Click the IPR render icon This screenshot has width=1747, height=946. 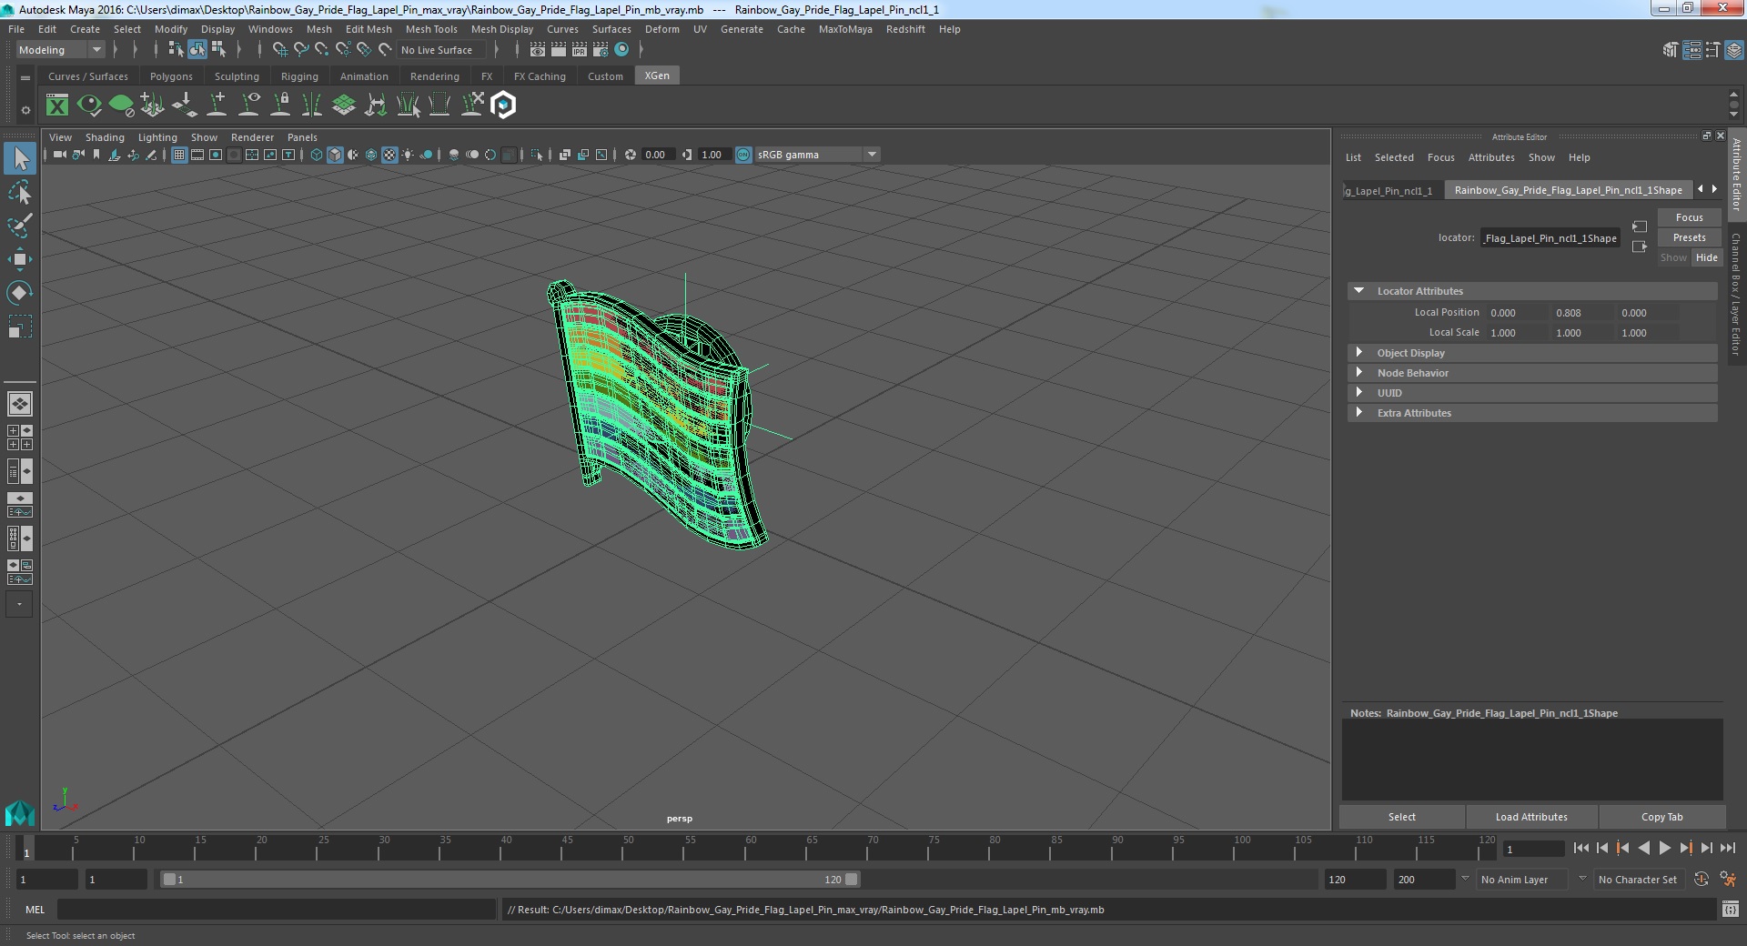[579, 50]
